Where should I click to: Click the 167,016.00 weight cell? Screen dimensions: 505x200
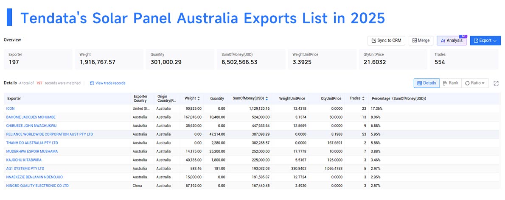(x=192, y=117)
